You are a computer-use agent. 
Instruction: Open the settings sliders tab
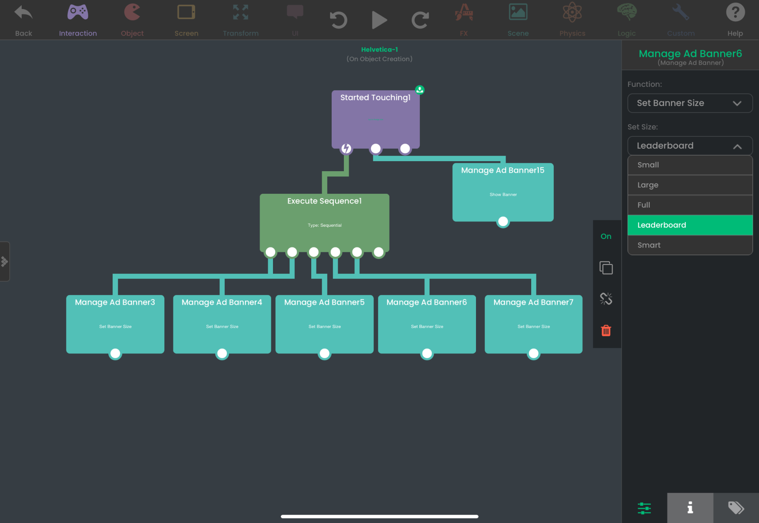pos(644,508)
